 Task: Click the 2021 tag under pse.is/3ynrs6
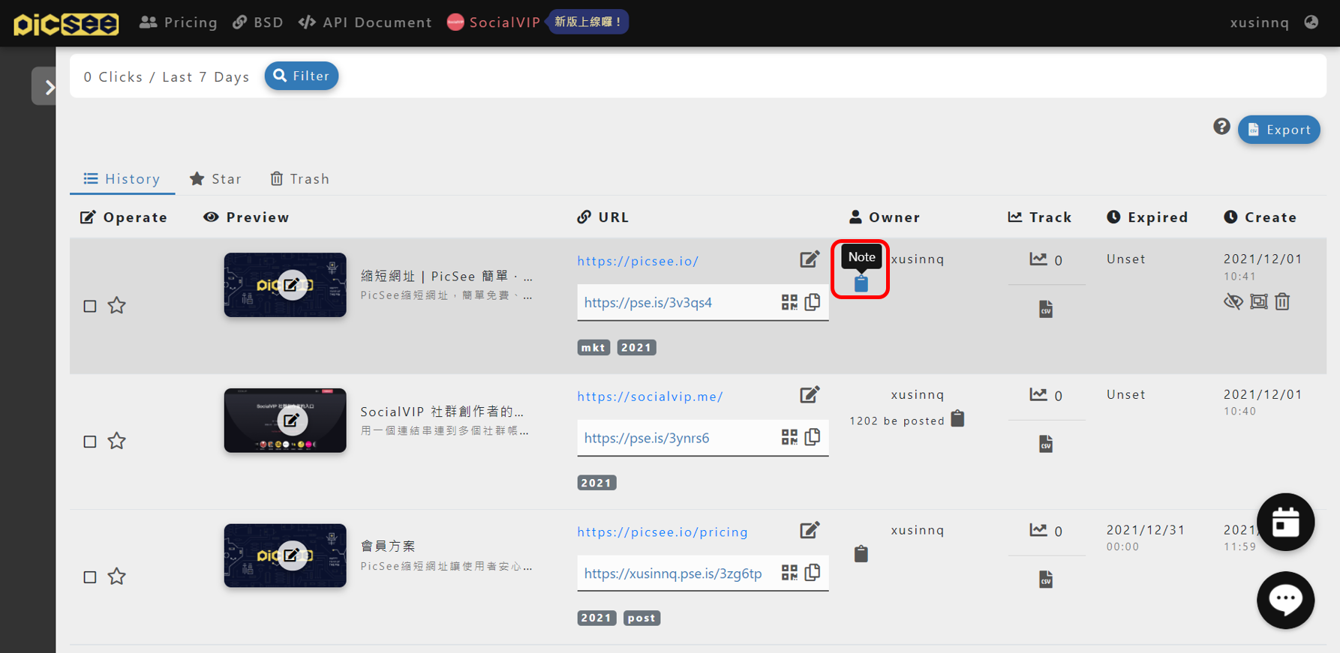pos(596,484)
